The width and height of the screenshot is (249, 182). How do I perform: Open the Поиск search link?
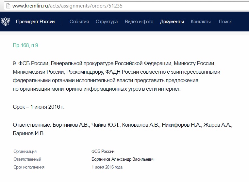(225, 22)
